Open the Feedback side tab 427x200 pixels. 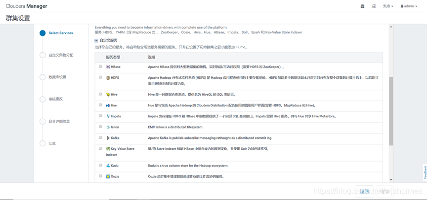pyautogui.click(x=425, y=172)
